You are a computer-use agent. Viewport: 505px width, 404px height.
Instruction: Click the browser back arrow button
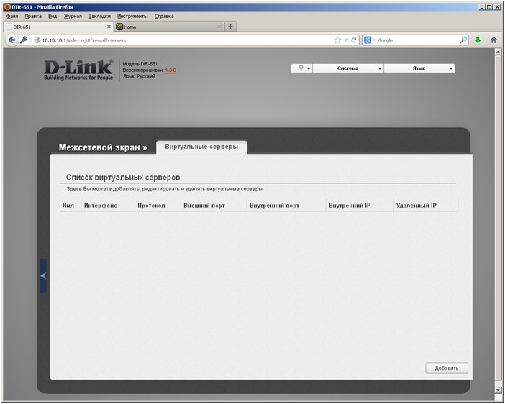(x=12, y=40)
